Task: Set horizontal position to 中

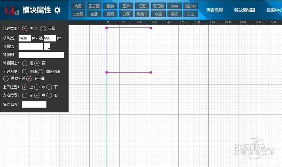Action: pos(37,95)
